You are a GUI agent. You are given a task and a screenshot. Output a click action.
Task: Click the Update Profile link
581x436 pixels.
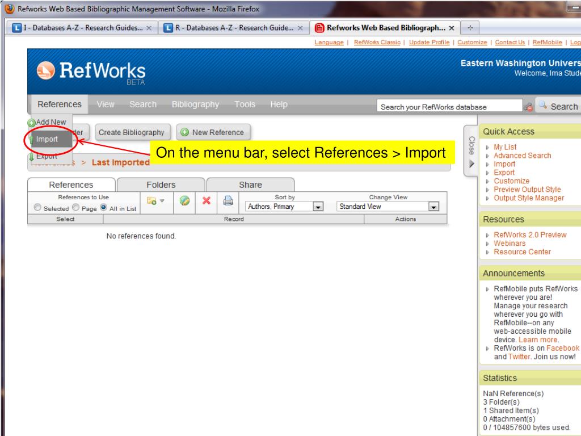(429, 42)
